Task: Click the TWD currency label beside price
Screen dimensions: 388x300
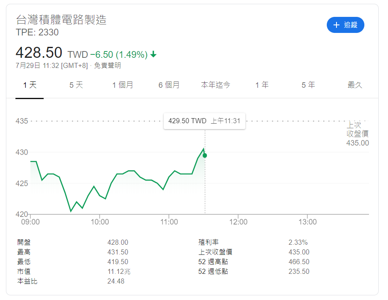Action: 78,55
